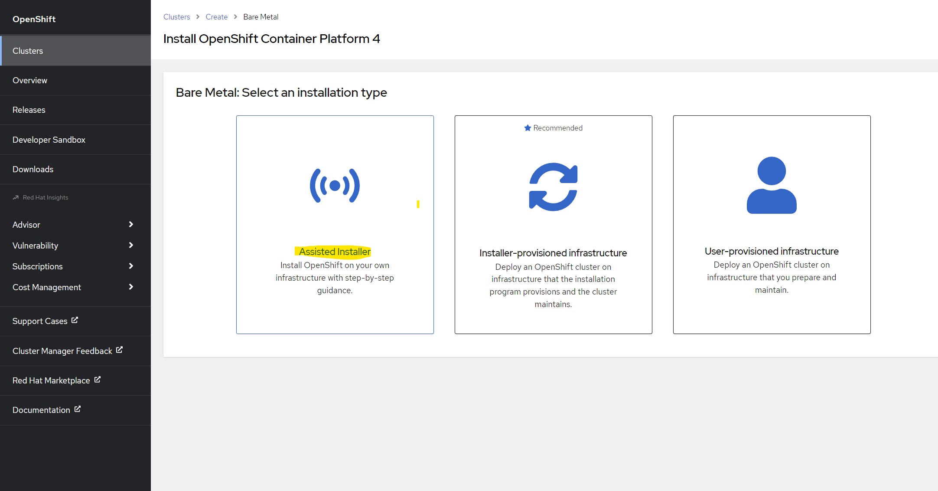Viewport: 938px width, 491px height.
Task: Click the Assisted Installer broadcast icon
Action: click(335, 186)
